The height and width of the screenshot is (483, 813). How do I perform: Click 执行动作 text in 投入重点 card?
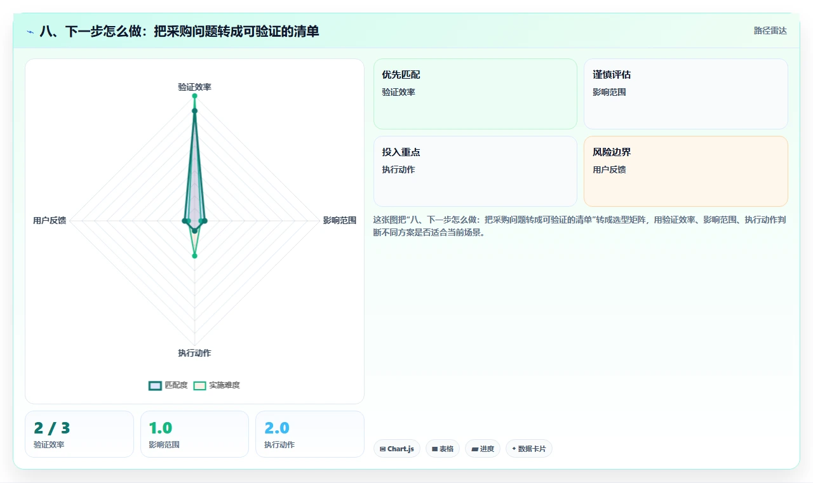[x=398, y=169]
